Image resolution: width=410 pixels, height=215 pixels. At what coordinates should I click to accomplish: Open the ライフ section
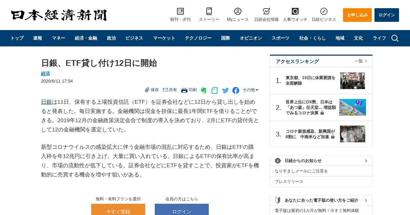(x=379, y=38)
